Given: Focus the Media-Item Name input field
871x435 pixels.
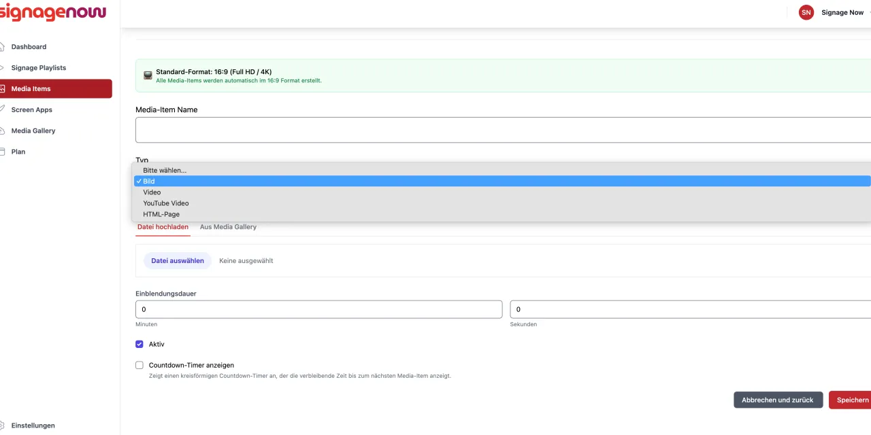Looking at the screenshot, I should (503, 130).
